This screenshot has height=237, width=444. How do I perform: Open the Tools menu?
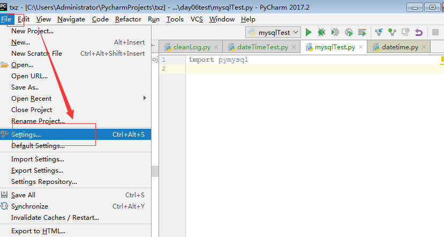[x=175, y=19]
